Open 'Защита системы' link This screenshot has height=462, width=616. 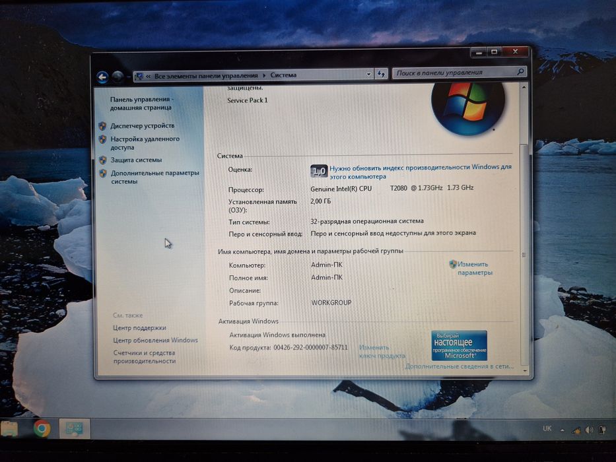136,160
